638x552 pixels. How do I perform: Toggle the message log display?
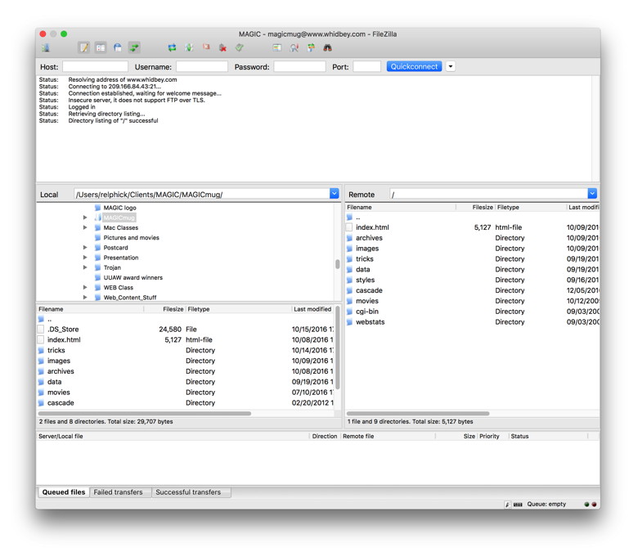tap(83, 48)
